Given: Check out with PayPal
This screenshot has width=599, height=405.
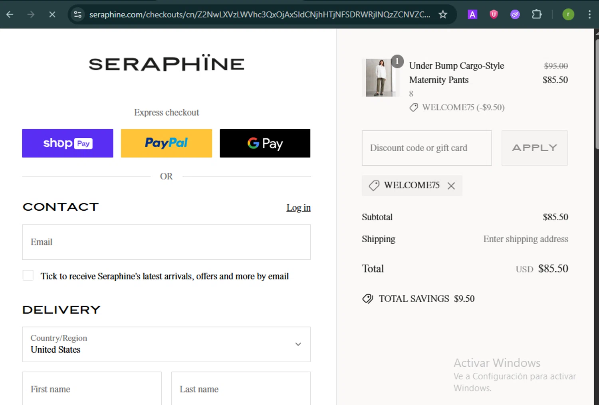Looking at the screenshot, I should pyautogui.click(x=167, y=143).
